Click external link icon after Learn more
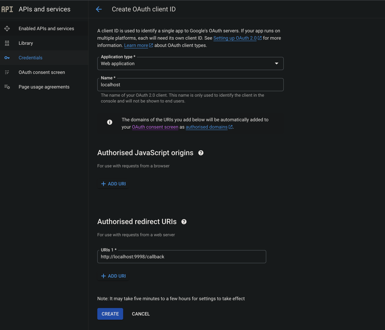This screenshot has width=385, height=330. 151,45
